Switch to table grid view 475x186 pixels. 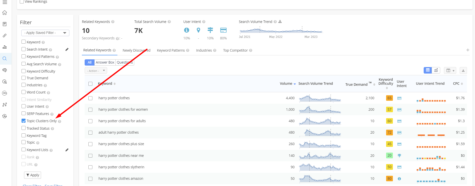(428, 70)
